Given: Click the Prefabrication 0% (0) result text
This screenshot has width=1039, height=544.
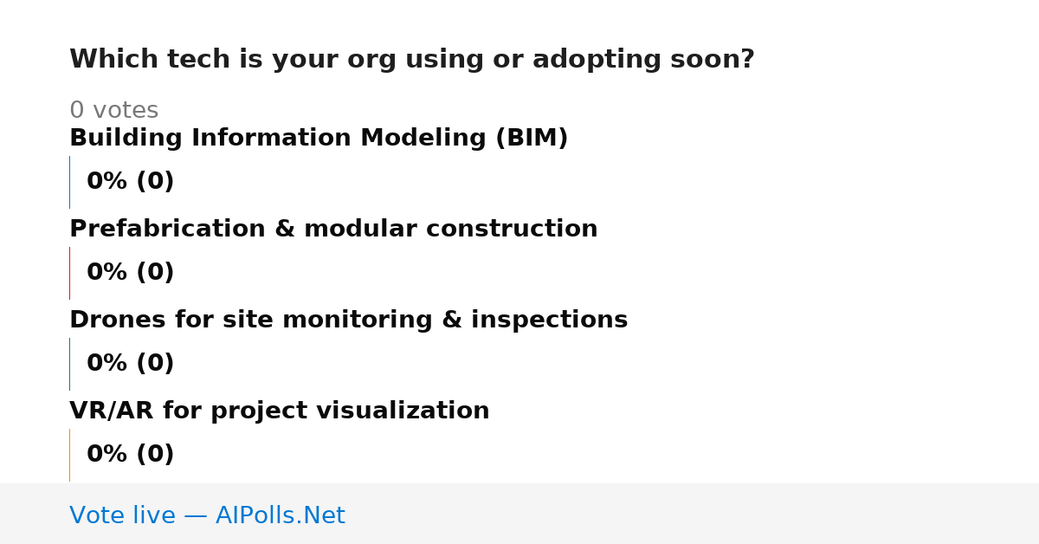Looking at the screenshot, I should pyautogui.click(x=131, y=273).
